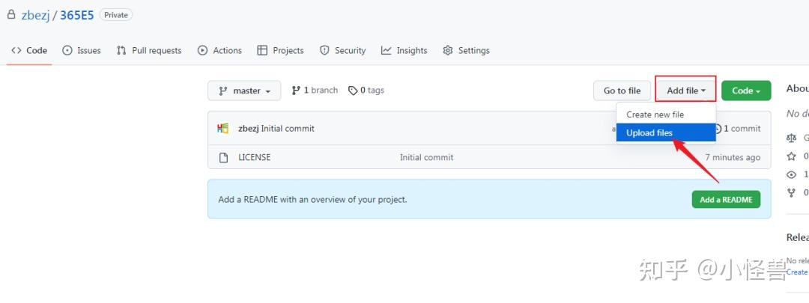Viewport: 809px width, 303px height.
Task: Switch to the Issues tab
Action: coord(82,51)
